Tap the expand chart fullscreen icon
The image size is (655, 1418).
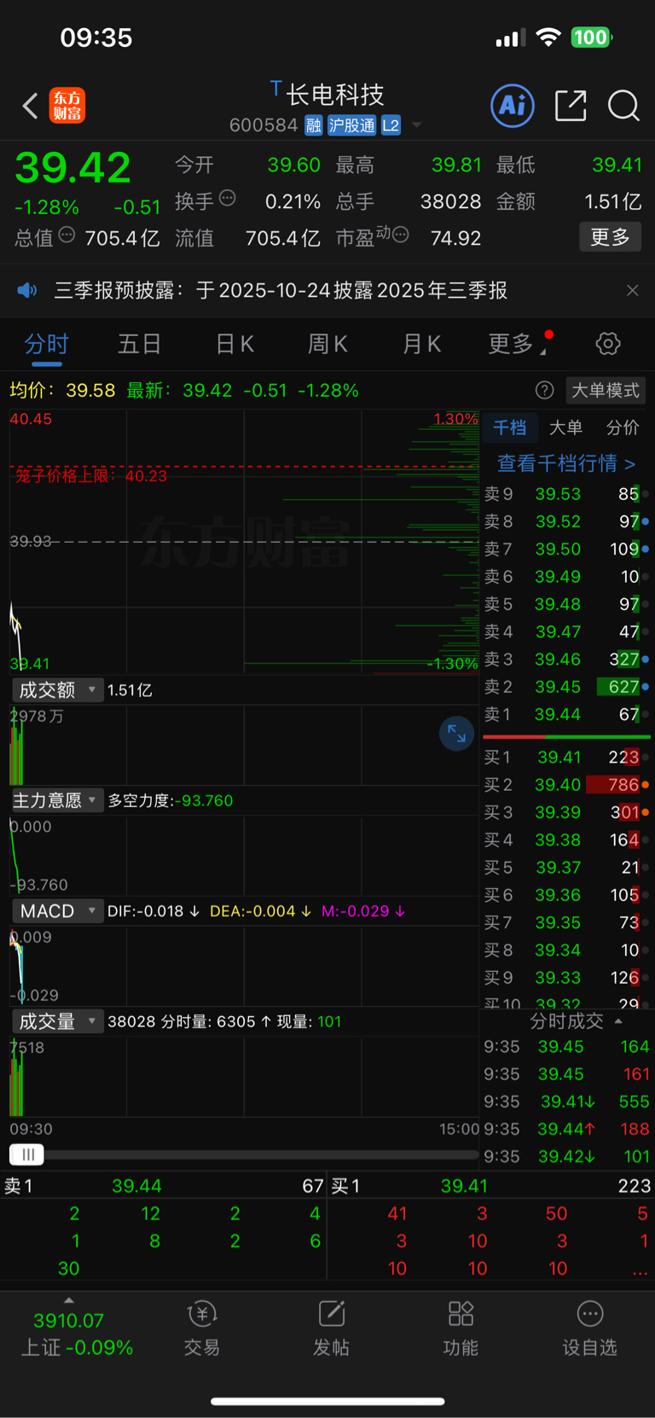[x=456, y=734]
